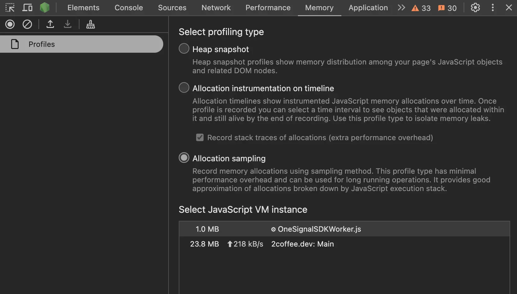This screenshot has height=294, width=517.
Task: Open the Application tab
Action: (x=368, y=7)
